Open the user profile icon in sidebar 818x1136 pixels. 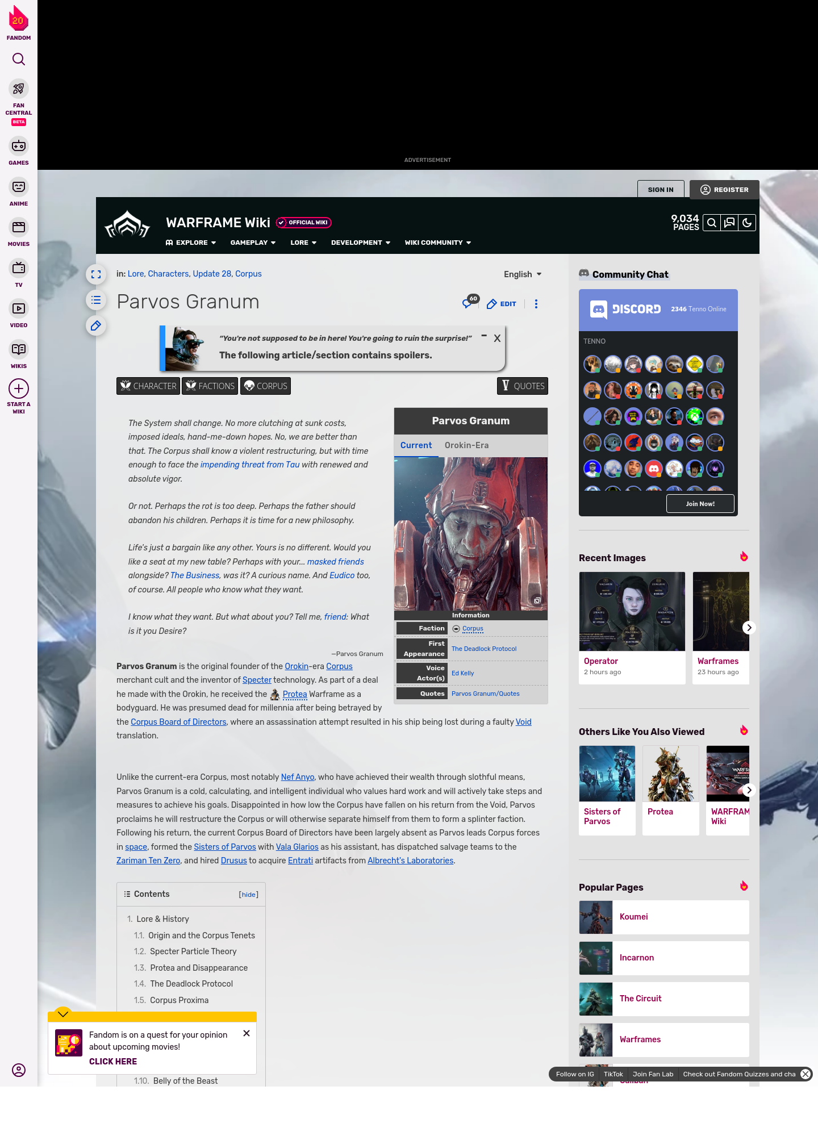(19, 1070)
